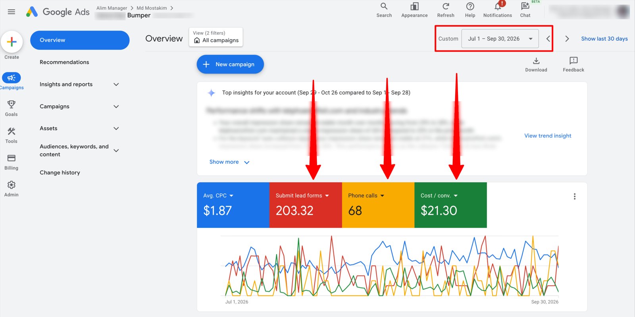Viewport: 635px width, 317px height.
Task: Click the Md Mostakim breadcrumb
Action: (x=152, y=8)
